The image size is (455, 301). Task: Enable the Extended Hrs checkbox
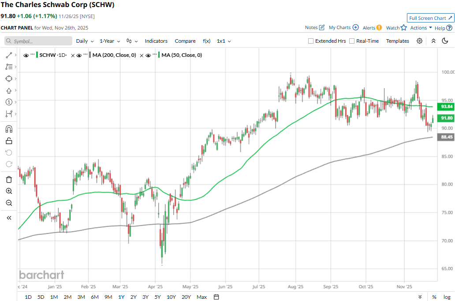point(311,41)
